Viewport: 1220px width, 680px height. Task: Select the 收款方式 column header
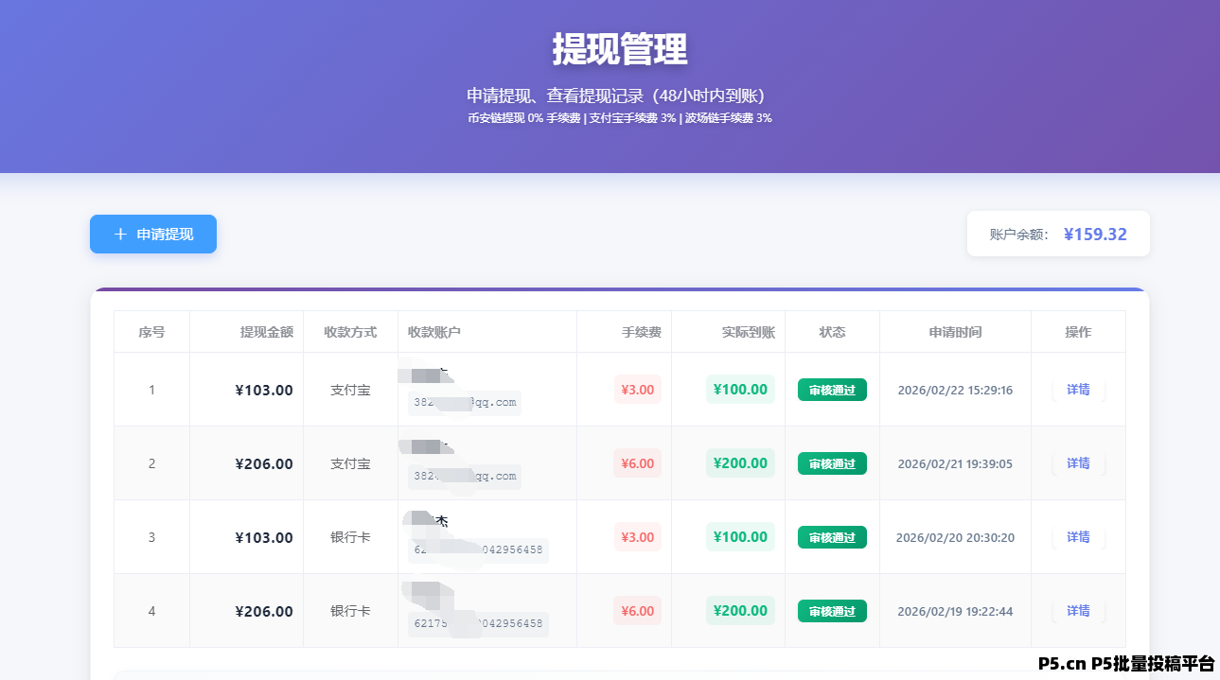(351, 331)
